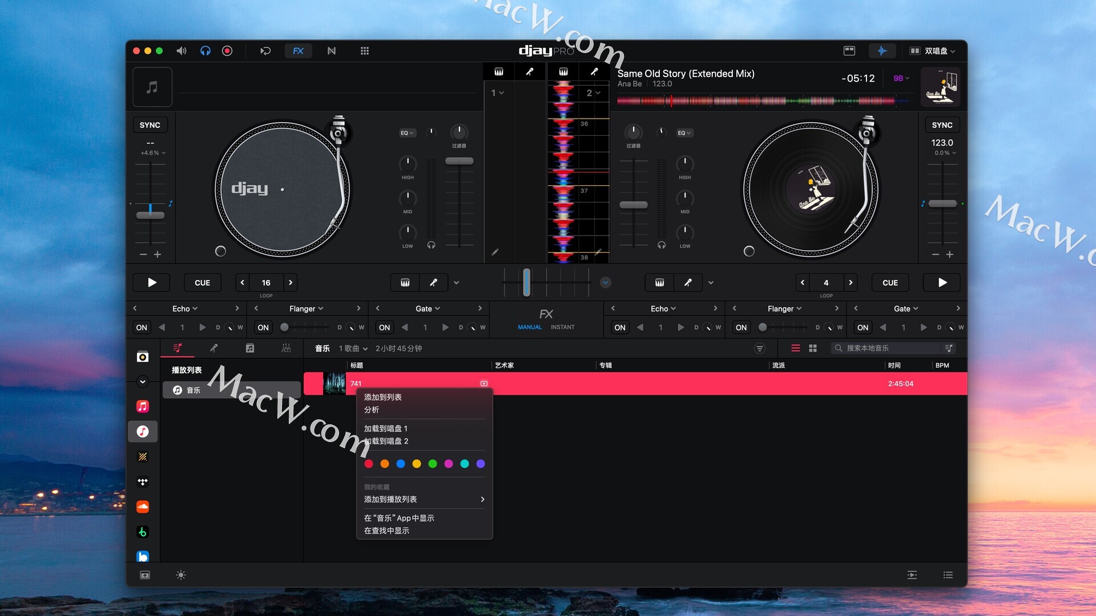Turn ON right deck Gate effect
1096x616 pixels.
863,327
